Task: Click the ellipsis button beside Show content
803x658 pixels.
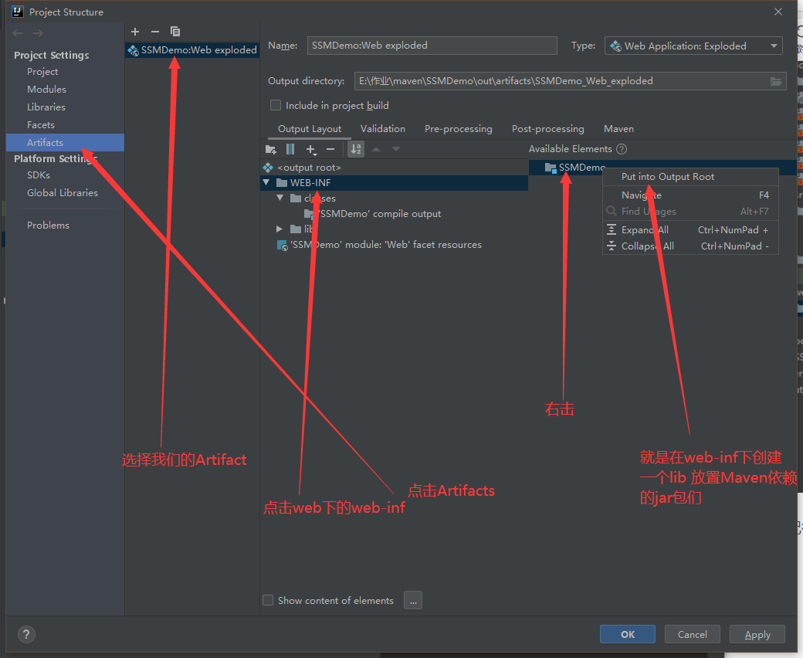Action: point(413,600)
